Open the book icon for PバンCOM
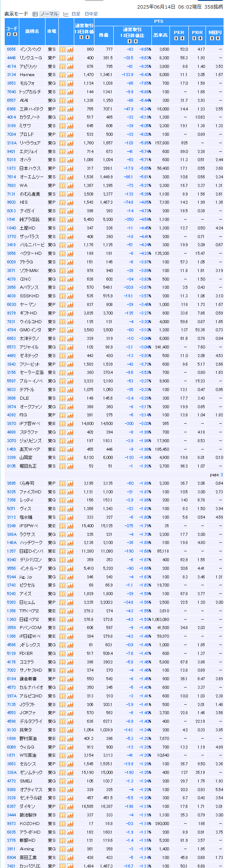Screen dimensions: 230x868 pyautogui.click(x=62, y=628)
